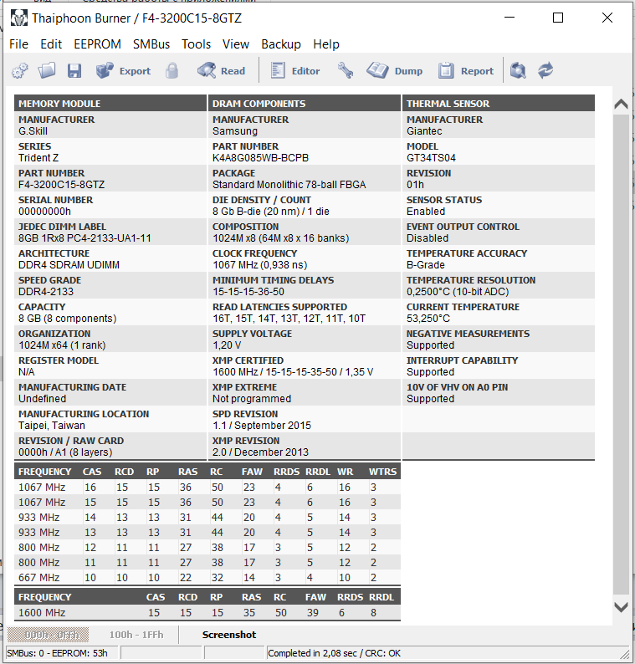Open the Backup menu
The image size is (635, 664).
[281, 44]
